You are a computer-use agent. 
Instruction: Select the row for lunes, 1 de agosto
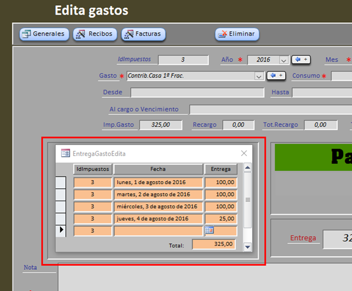(60, 182)
